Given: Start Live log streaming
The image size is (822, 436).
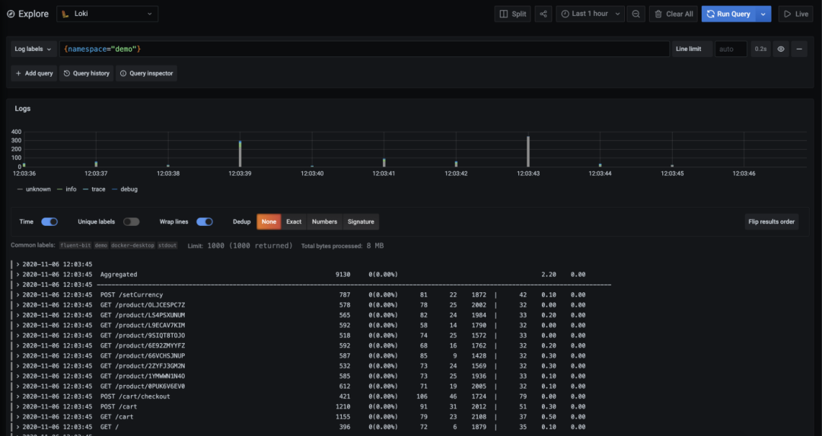Looking at the screenshot, I should (x=796, y=14).
